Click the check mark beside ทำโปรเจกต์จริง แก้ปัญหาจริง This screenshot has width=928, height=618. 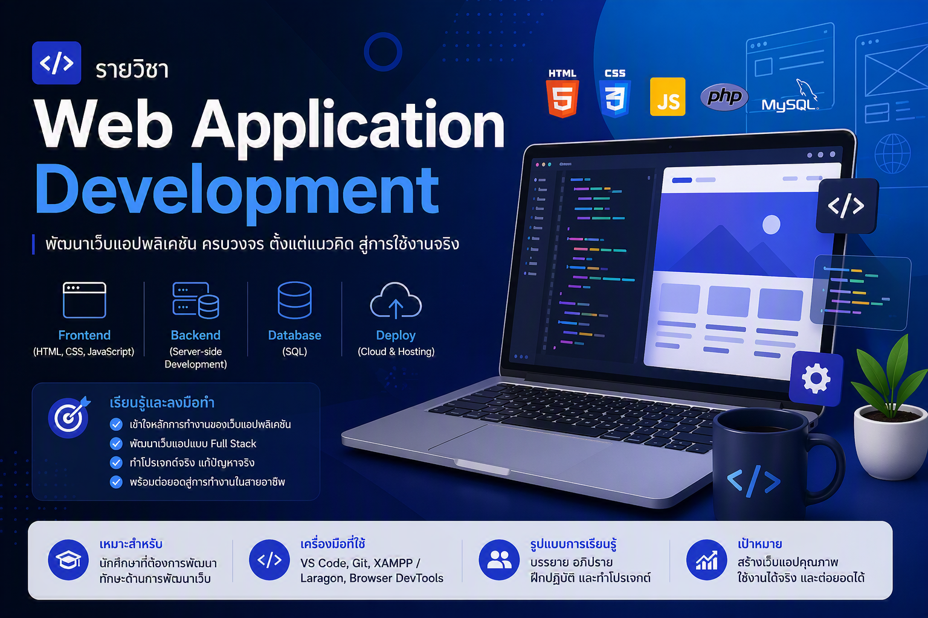coord(116,463)
